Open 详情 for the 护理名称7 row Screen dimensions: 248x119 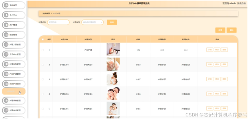click(x=210, y=79)
